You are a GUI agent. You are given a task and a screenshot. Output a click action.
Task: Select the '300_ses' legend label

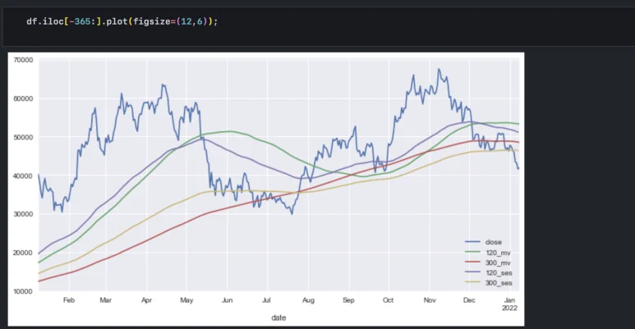click(x=498, y=281)
